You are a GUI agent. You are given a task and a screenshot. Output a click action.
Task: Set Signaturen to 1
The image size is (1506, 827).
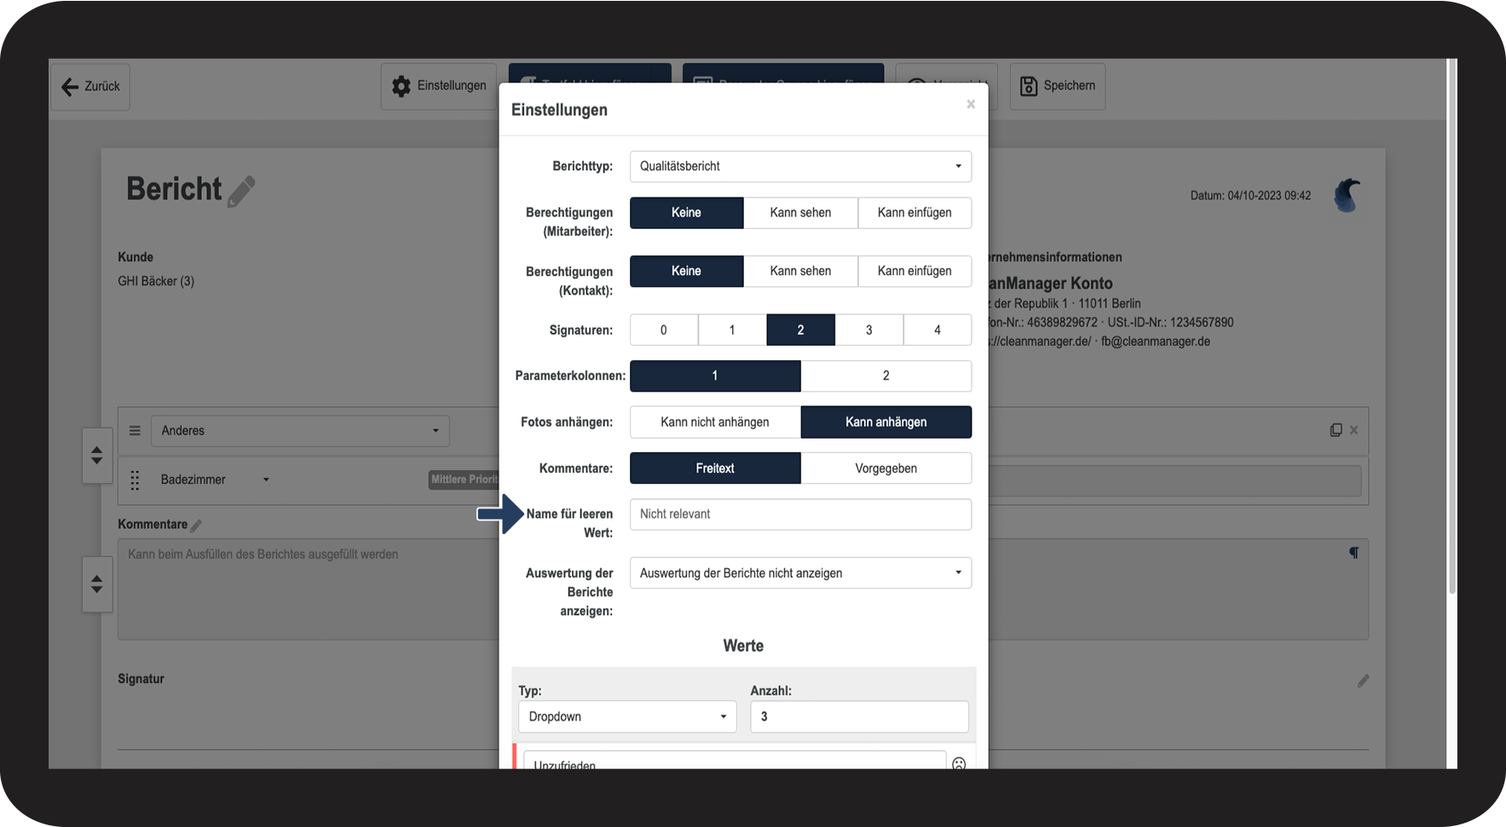click(732, 330)
